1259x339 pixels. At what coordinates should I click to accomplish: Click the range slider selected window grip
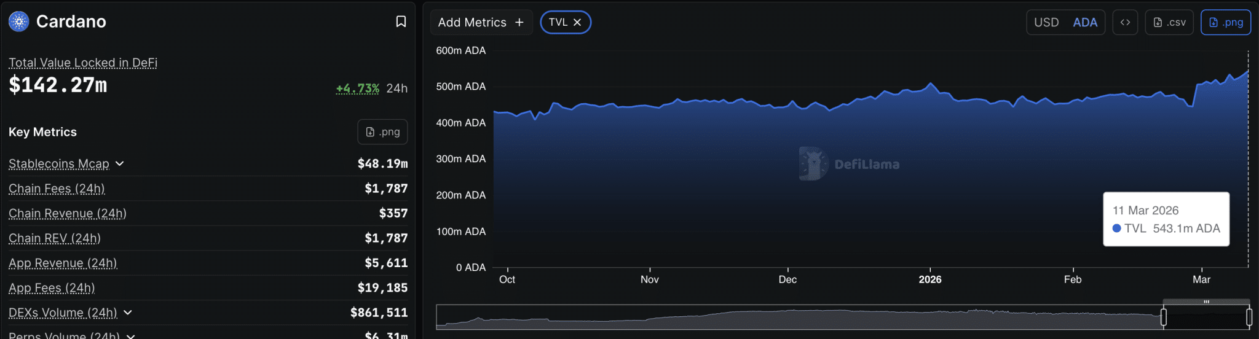point(1206,302)
